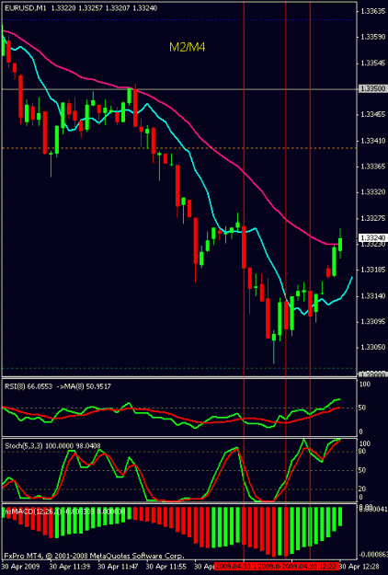Click the 1.33545 price axis label

coord(372,63)
